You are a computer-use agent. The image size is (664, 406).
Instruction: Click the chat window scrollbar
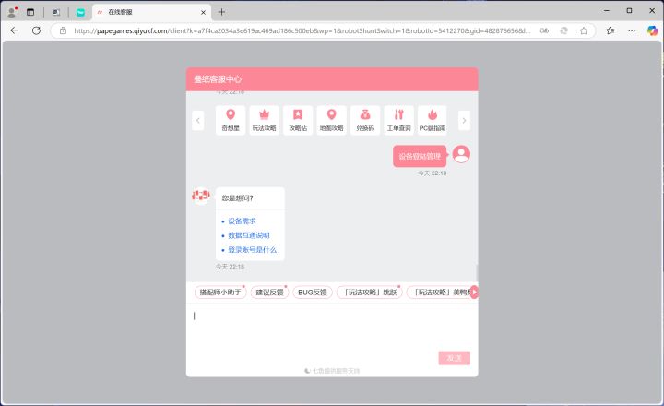477,271
